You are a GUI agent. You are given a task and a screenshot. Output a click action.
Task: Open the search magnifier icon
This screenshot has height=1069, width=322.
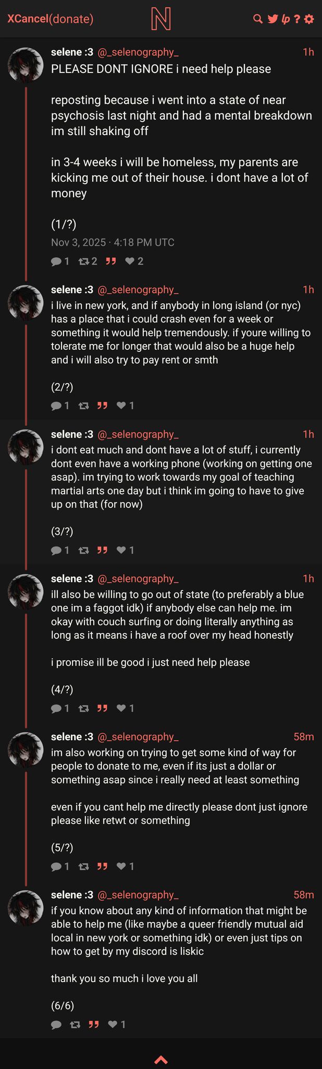(257, 17)
